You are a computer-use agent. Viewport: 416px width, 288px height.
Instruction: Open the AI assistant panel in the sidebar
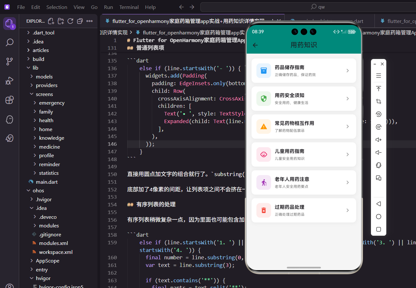[x=10, y=119]
